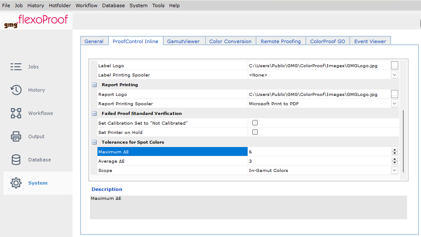This screenshot has width=421, height=237.
Task: Open the History clock icon
Action: (x=16, y=90)
